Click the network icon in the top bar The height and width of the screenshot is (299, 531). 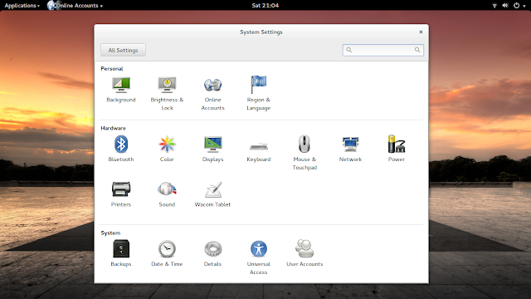pyautogui.click(x=494, y=6)
